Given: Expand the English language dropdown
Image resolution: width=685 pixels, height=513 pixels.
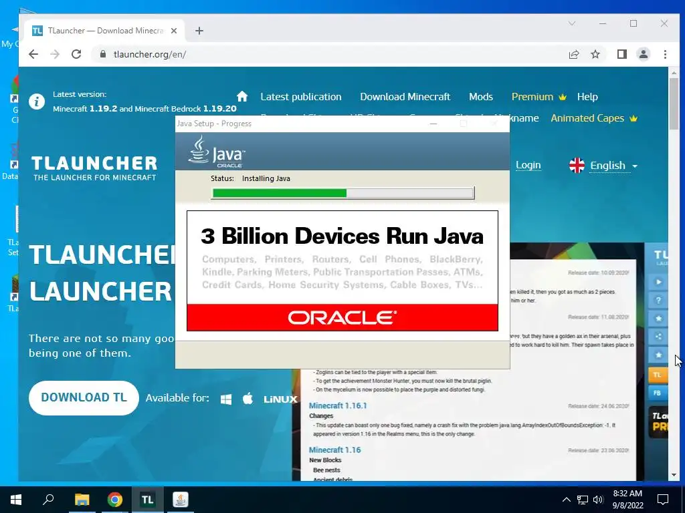Looking at the screenshot, I should point(613,166).
